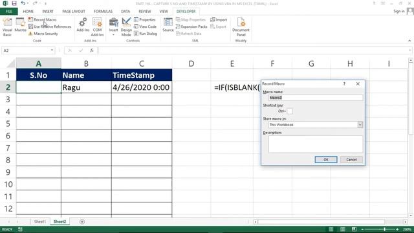Open the FILE tab
414x233 pixels.
(x=8, y=12)
